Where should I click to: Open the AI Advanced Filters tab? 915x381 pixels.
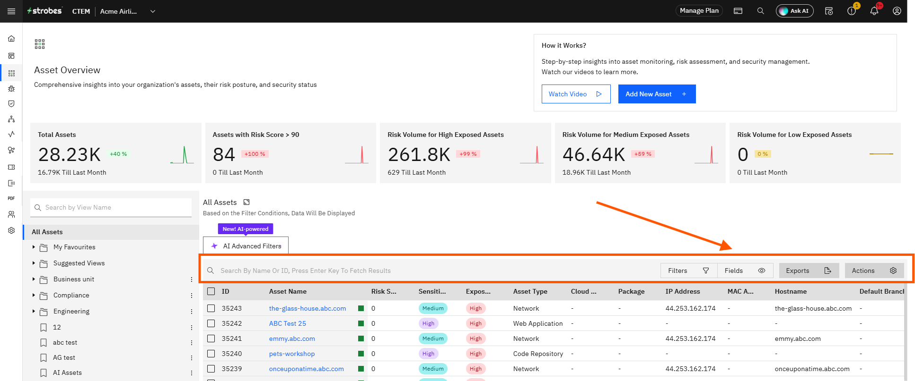click(x=246, y=246)
